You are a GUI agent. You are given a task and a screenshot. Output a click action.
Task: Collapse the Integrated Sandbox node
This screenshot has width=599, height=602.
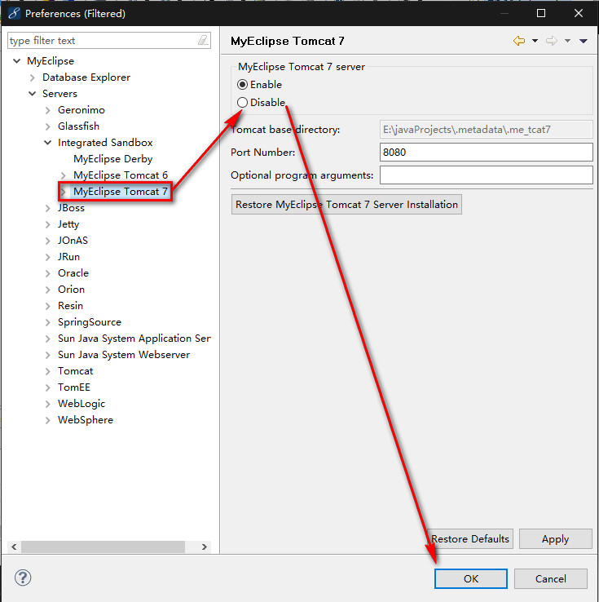click(x=47, y=143)
